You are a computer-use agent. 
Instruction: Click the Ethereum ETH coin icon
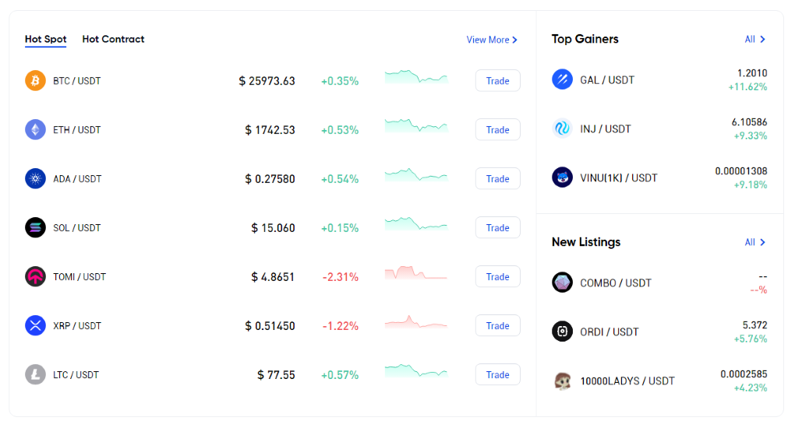[x=36, y=130]
